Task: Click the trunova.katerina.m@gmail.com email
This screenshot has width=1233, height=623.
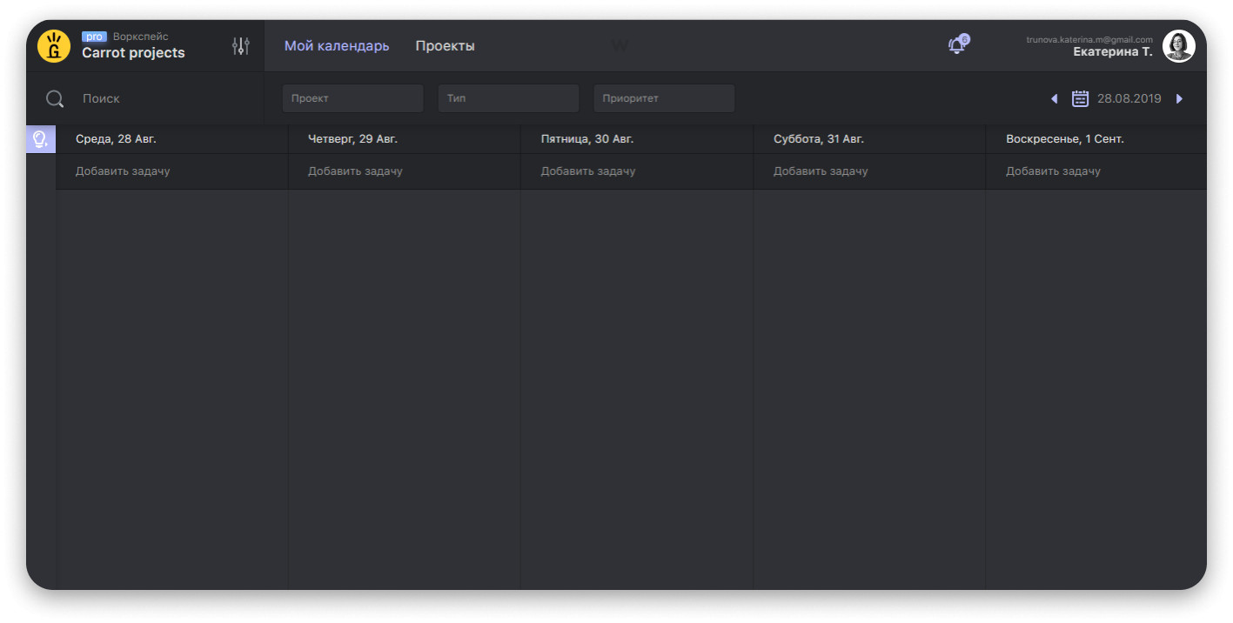Action: pyautogui.click(x=1089, y=39)
